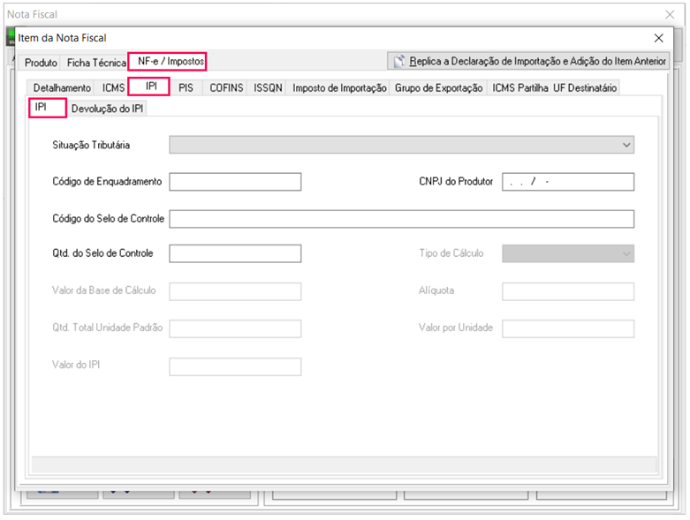Switch to the PIS tab
This screenshot has height=520, width=690.
coord(186,87)
